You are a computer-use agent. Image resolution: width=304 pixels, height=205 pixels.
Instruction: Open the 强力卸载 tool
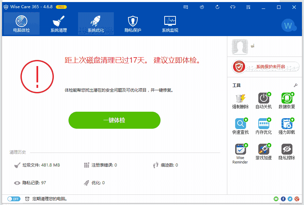287,126
